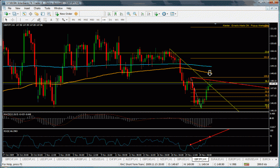Switch to M30 timeframe
The width and height of the screenshot is (280, 168).
coord(92,20)
